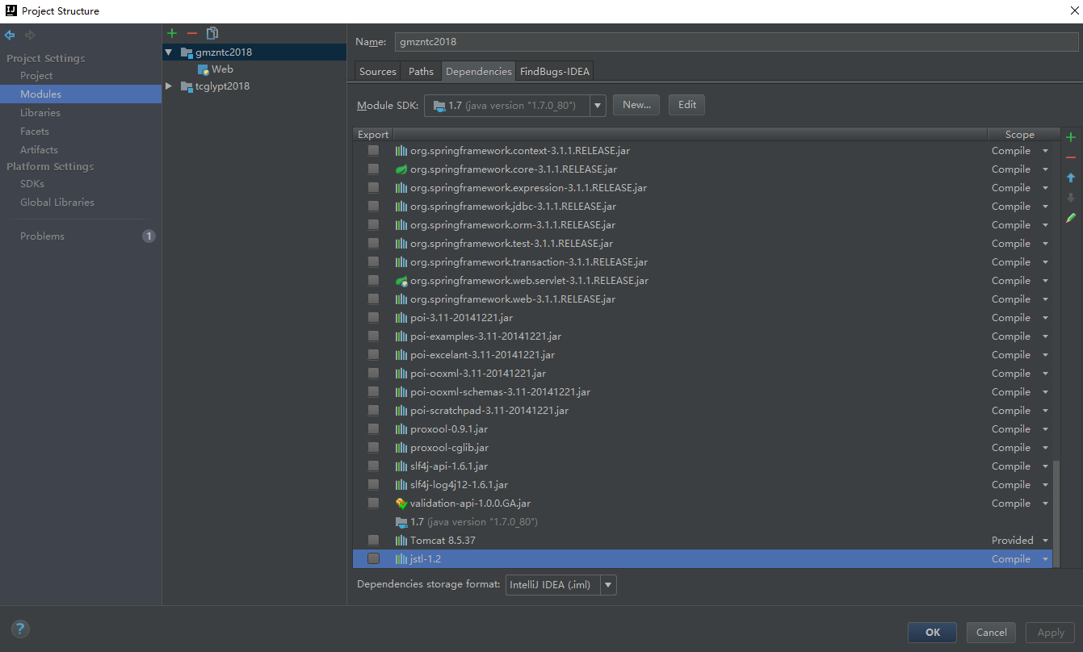Open the FindBugs-IDEA tab
Viewport: 1083px width, 652px height.
(x=555, y=72)
